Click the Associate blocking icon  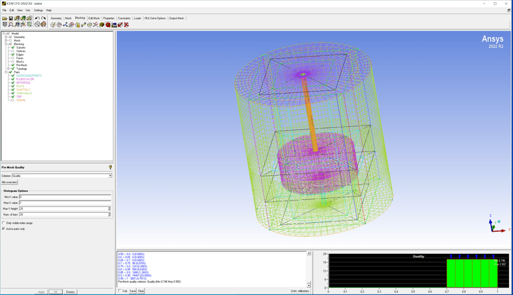coord(78,24)
